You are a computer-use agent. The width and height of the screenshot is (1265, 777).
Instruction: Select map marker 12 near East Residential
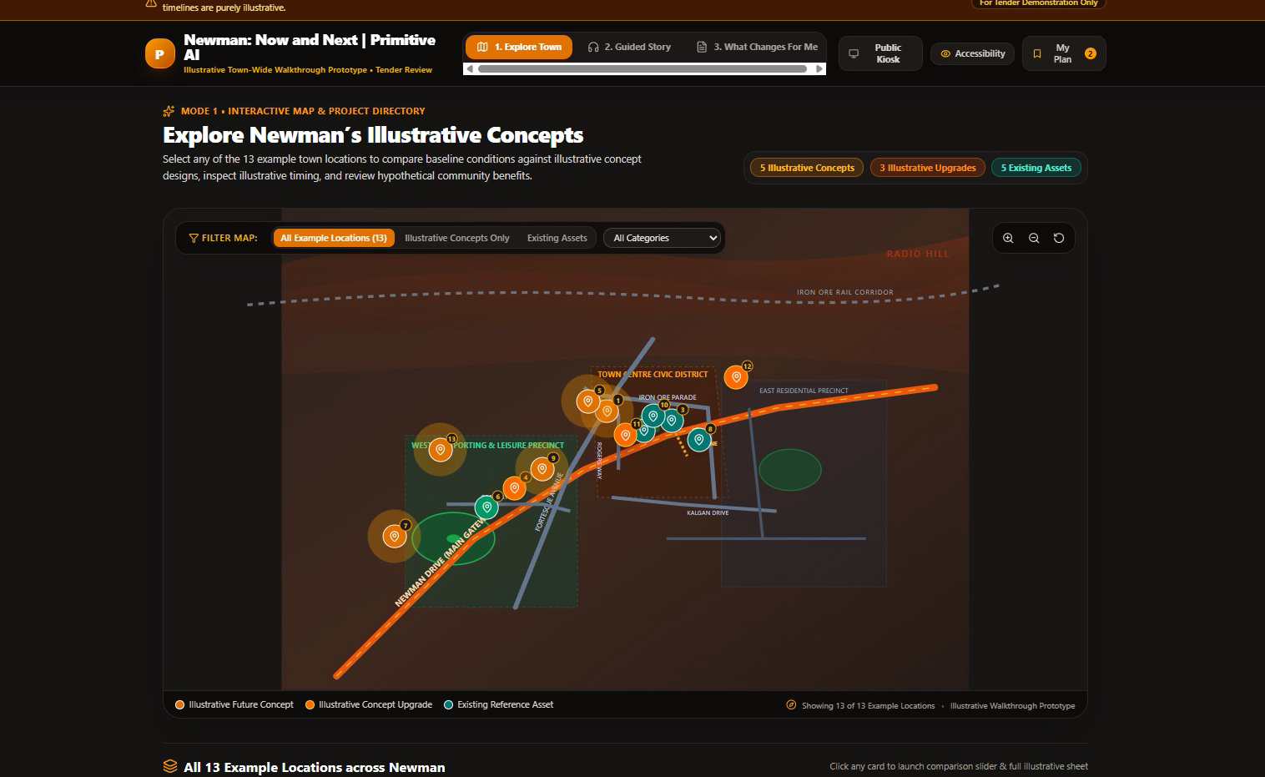[x=736, y=377]
